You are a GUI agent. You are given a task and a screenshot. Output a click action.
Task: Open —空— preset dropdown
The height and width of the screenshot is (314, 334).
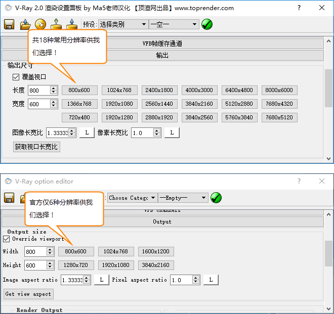click(174, 24)
